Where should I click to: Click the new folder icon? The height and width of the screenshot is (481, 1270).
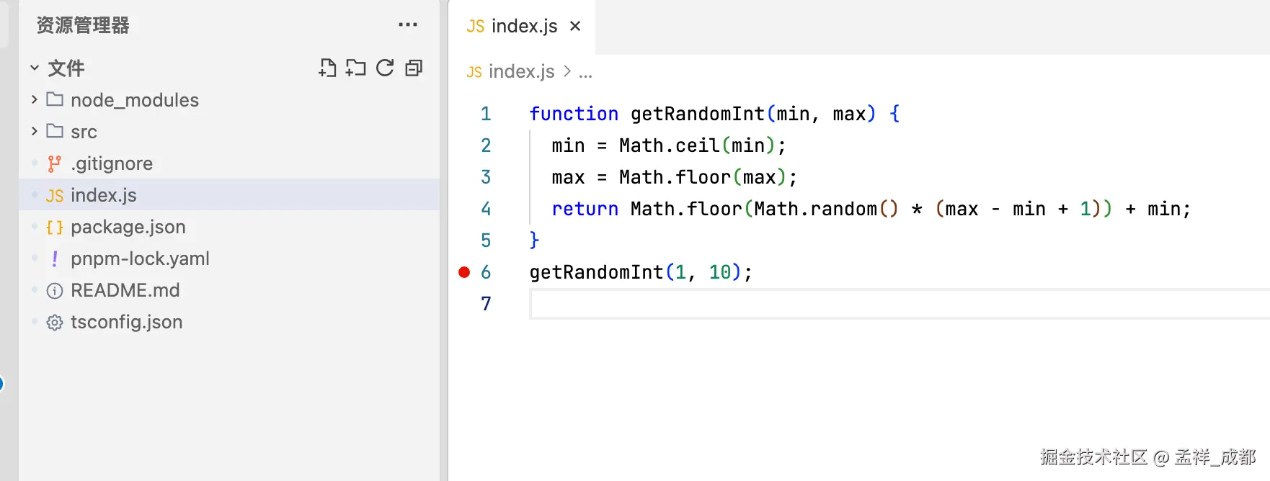coord(356,68)
